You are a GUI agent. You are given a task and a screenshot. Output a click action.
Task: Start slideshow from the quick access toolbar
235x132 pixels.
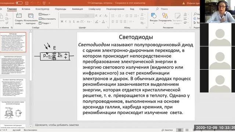[x=44, y=3]
